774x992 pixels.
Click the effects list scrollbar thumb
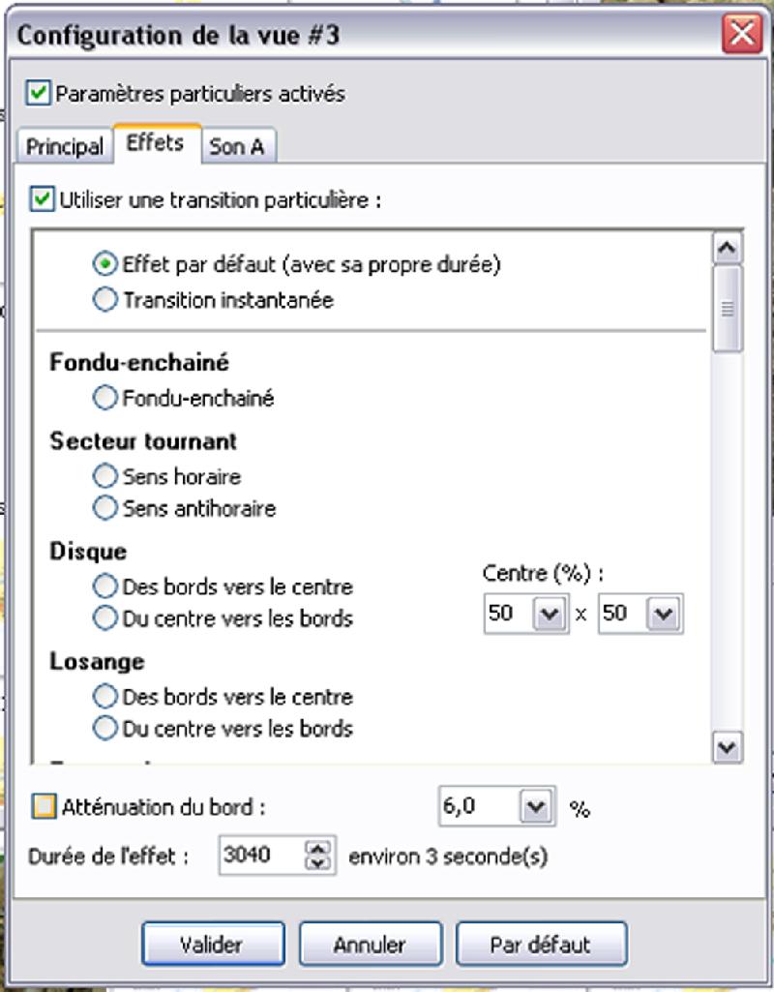(x=728, y=309)
